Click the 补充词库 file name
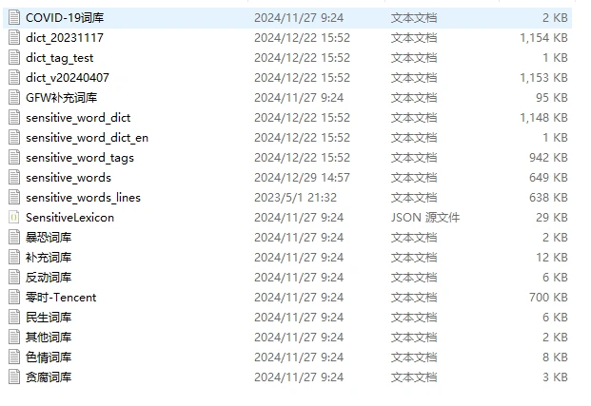The image size is (591, 406). coord(49,258)
